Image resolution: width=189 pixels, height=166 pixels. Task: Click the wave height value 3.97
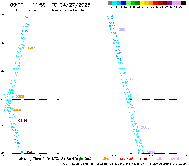[127, 89]
